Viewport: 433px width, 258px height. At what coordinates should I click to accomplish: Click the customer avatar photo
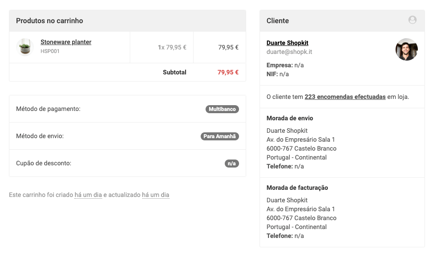click(406, 49)
